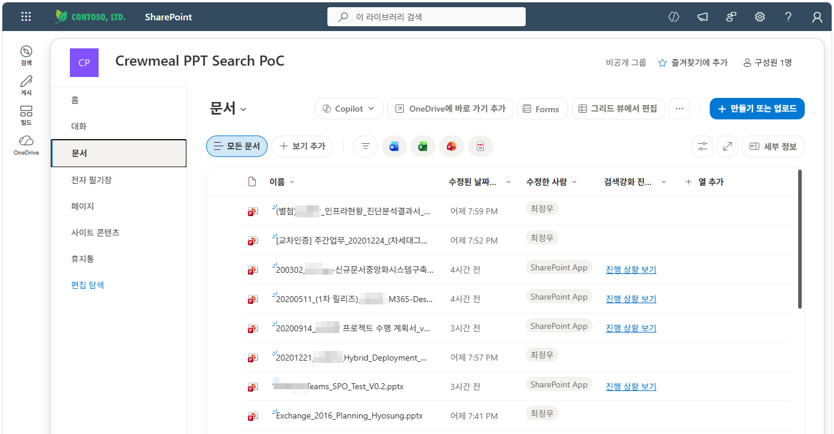Click the PowerPoint icon of Exchange_2016_Planning_Hyosung.pptx

[253, 416]
